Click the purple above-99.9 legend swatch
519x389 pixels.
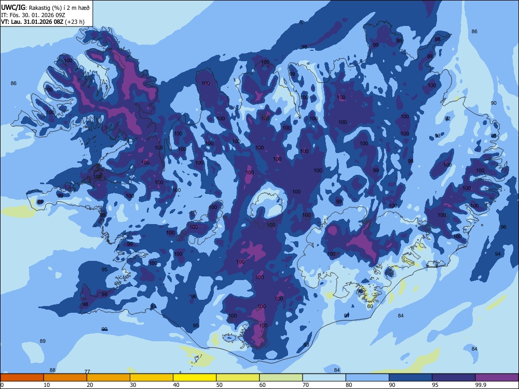tap(497, 378)
